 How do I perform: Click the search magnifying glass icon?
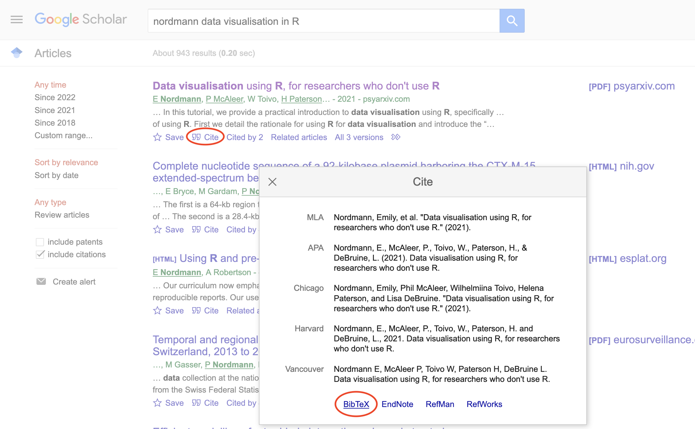pos(511,21)
